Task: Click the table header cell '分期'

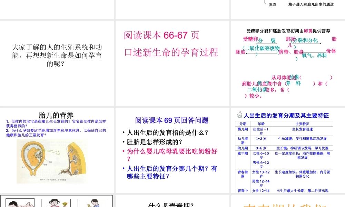Action: tap(243, 124)
